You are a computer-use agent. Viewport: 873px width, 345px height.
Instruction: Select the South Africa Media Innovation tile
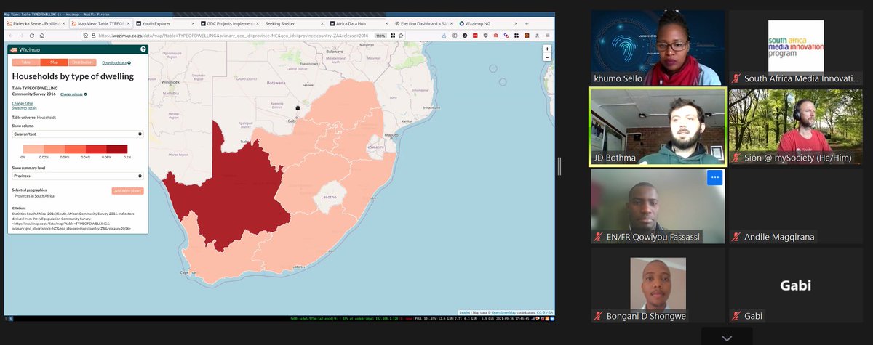796,47
